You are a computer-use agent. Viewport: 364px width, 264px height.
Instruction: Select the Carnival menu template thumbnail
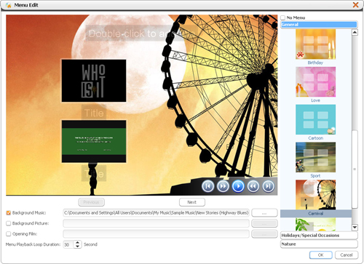point(315,195)
